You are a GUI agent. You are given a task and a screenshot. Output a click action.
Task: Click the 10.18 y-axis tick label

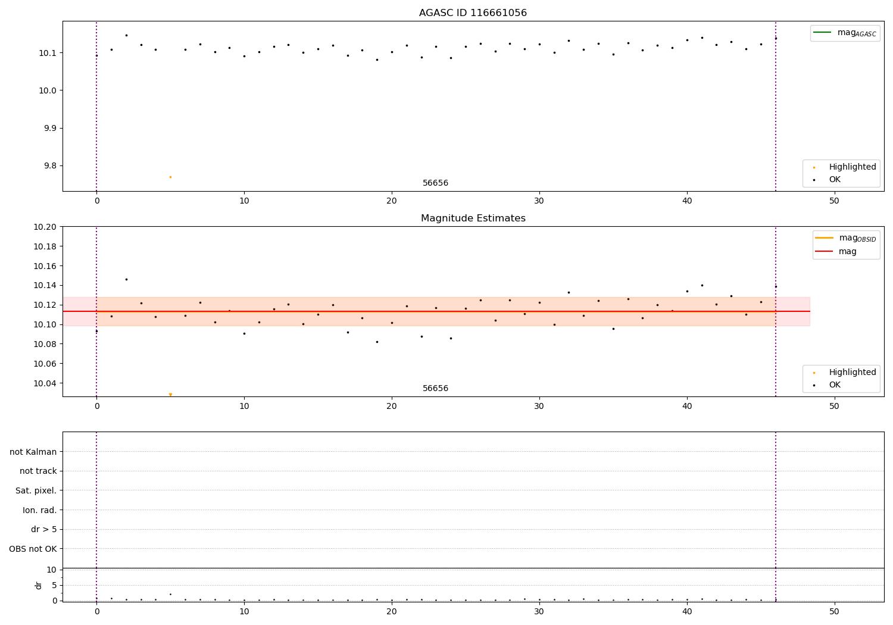[x=45, y=246]
